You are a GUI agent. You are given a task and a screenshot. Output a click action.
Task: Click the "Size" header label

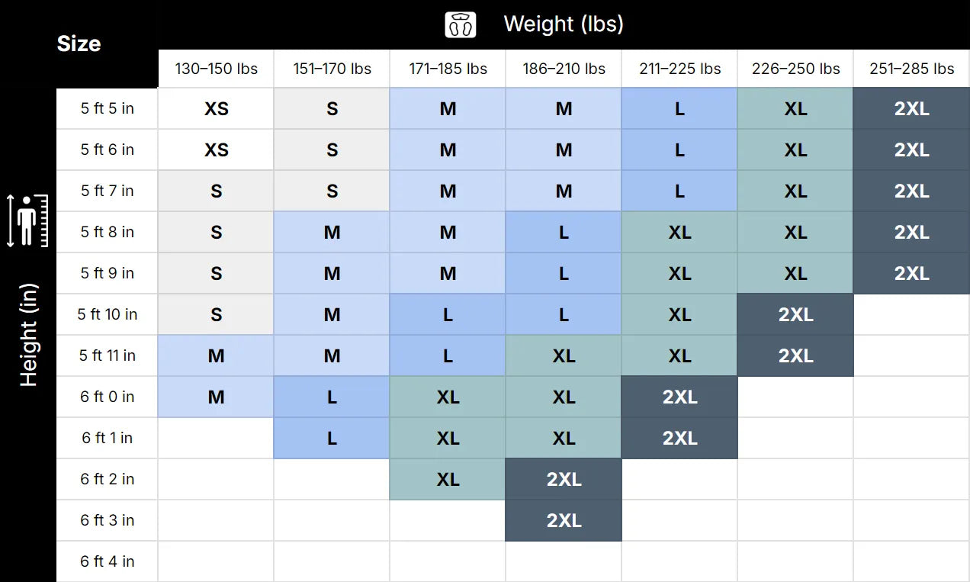click(79, 43)
